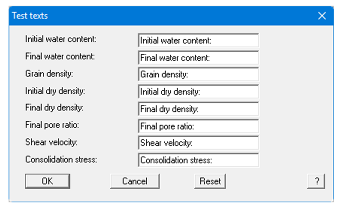This screenshot has height=208, width=350.
Task: Click inside the Initial dry density field
Action: pyautogui.click(x=199, y=92)
